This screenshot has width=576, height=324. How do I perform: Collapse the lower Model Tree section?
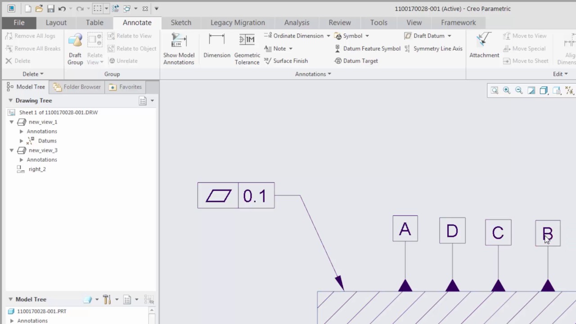pyautogui.click(x=10, y=299)
